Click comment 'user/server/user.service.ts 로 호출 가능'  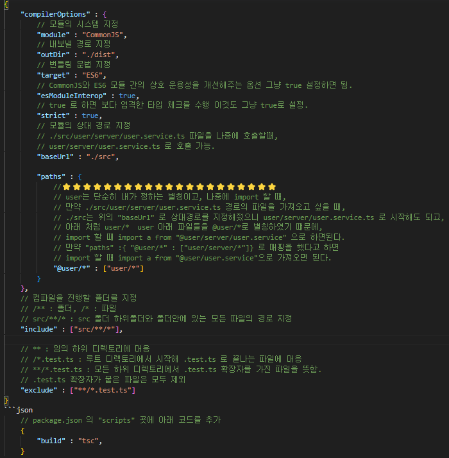click(126, 146)
